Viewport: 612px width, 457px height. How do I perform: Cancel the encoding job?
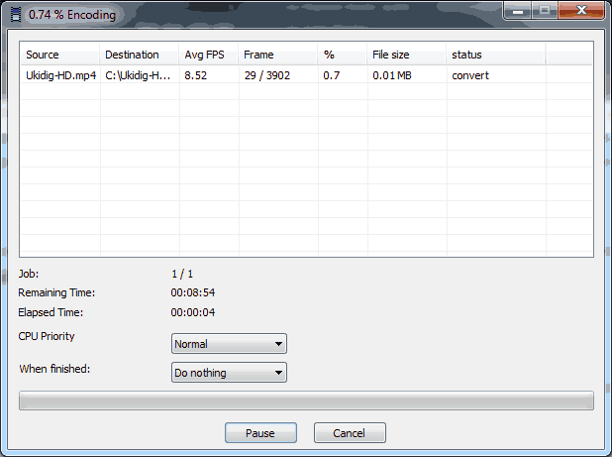[350, 433]
